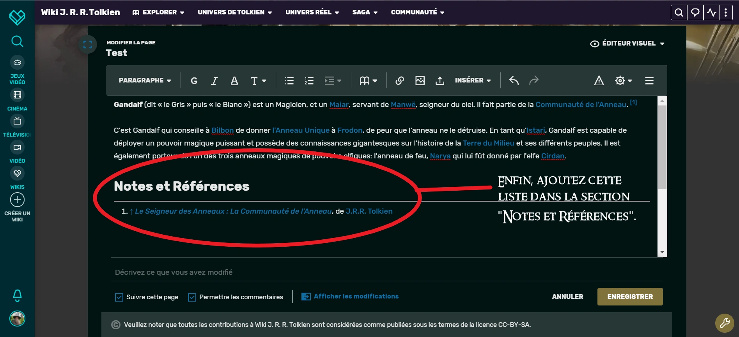739x337 pixels.
Task: Click Afficher les modifications
Action: pyautogui.click(x=350, y=297)
